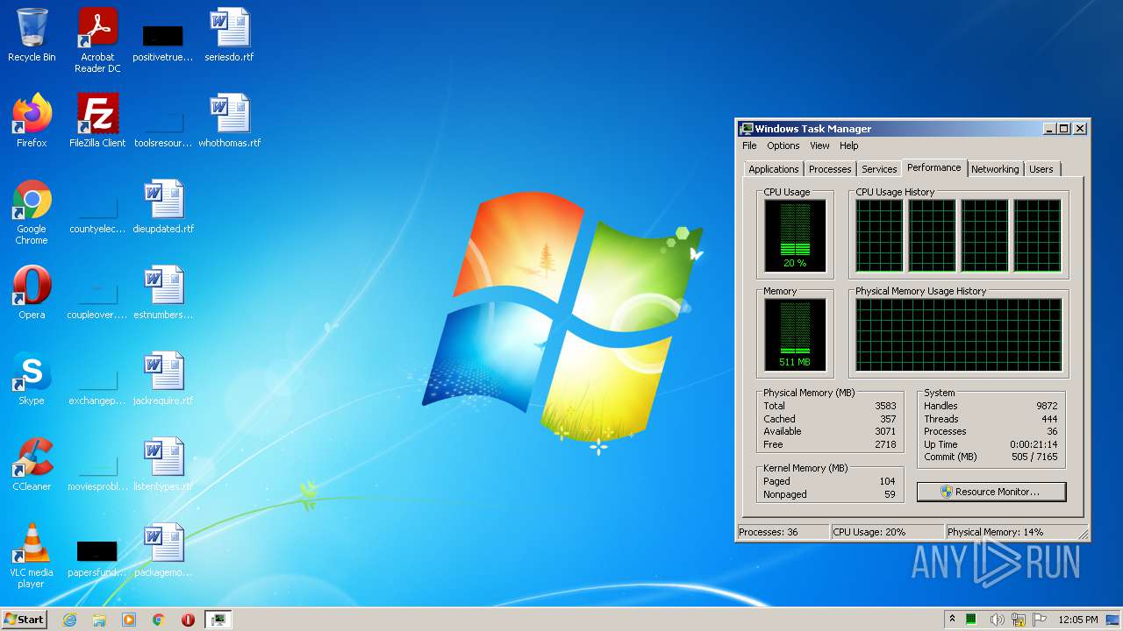Image resolution: width=1123 pixels, height=631 pixels.
Task: Minimize the Windows Task Manager window
Action: [1049, 129]
